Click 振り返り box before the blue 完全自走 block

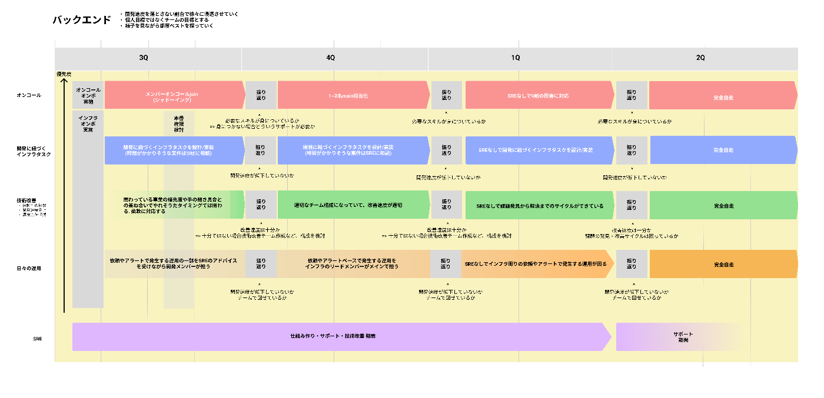tap(632, 150)
